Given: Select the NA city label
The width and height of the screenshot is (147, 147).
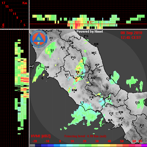Looking at the screenshot, I should tap(110, 120).
